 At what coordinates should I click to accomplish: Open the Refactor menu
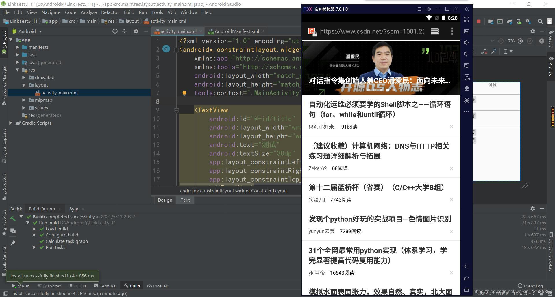click(110, 12)
